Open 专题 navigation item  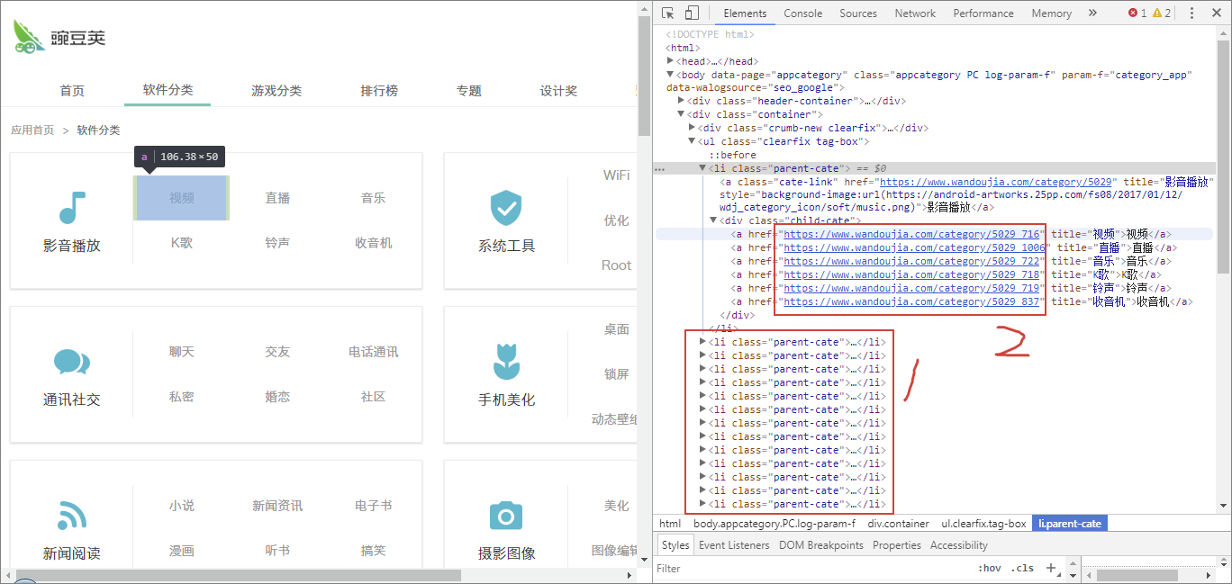tap(469, 91)
